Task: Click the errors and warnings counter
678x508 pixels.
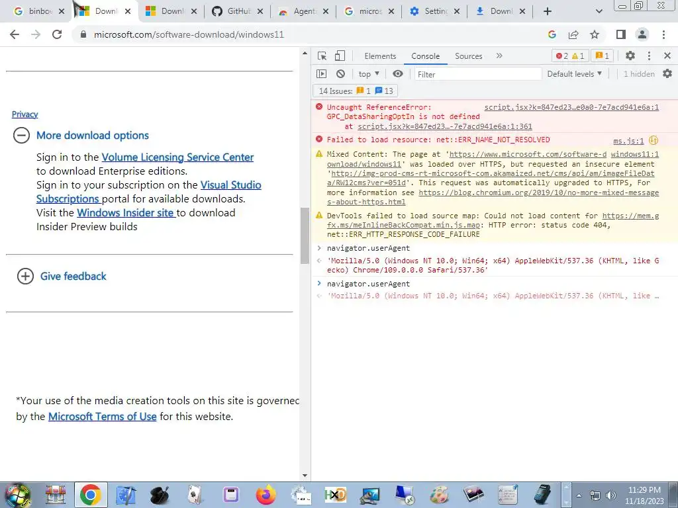Action: coord(569,56)
